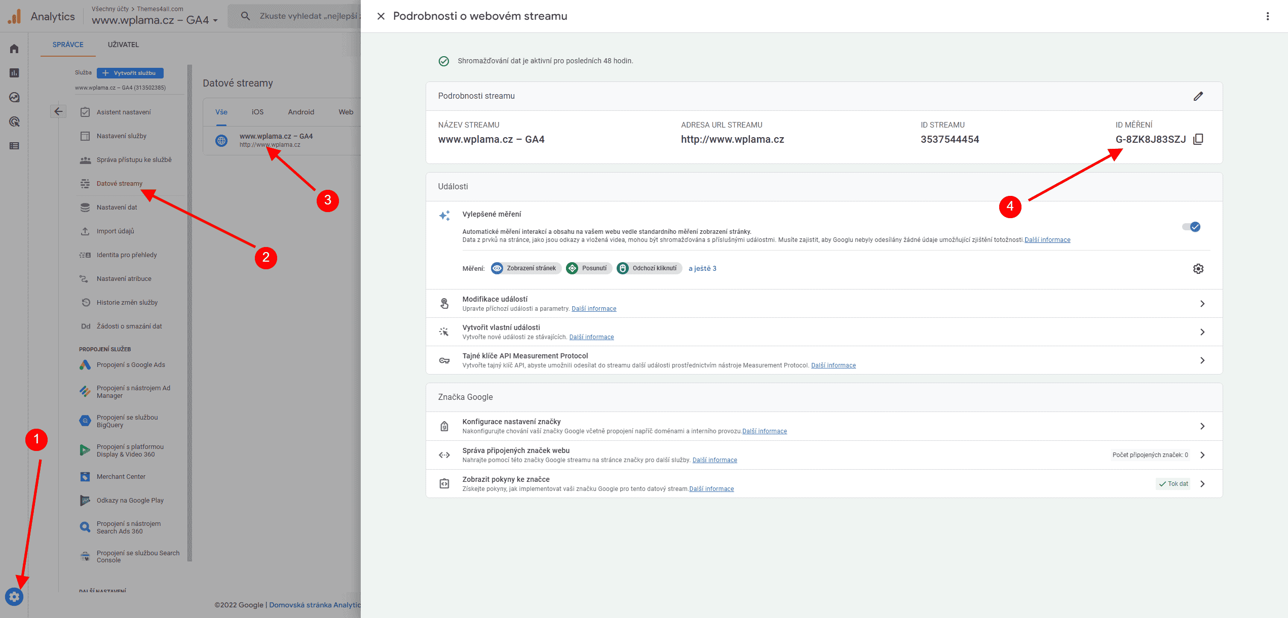Open Další informace link for Konfigurace nastavení značky
The width and height of the screenshot is (1288, 618).
pyautogui.click(x=765, y=431)
